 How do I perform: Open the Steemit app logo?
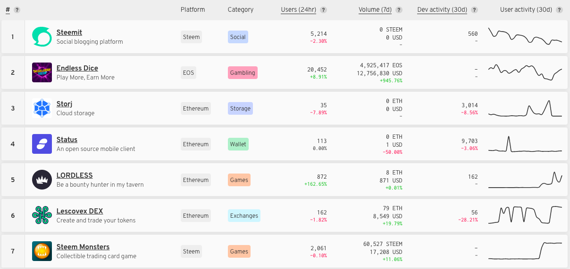point(42,37)
